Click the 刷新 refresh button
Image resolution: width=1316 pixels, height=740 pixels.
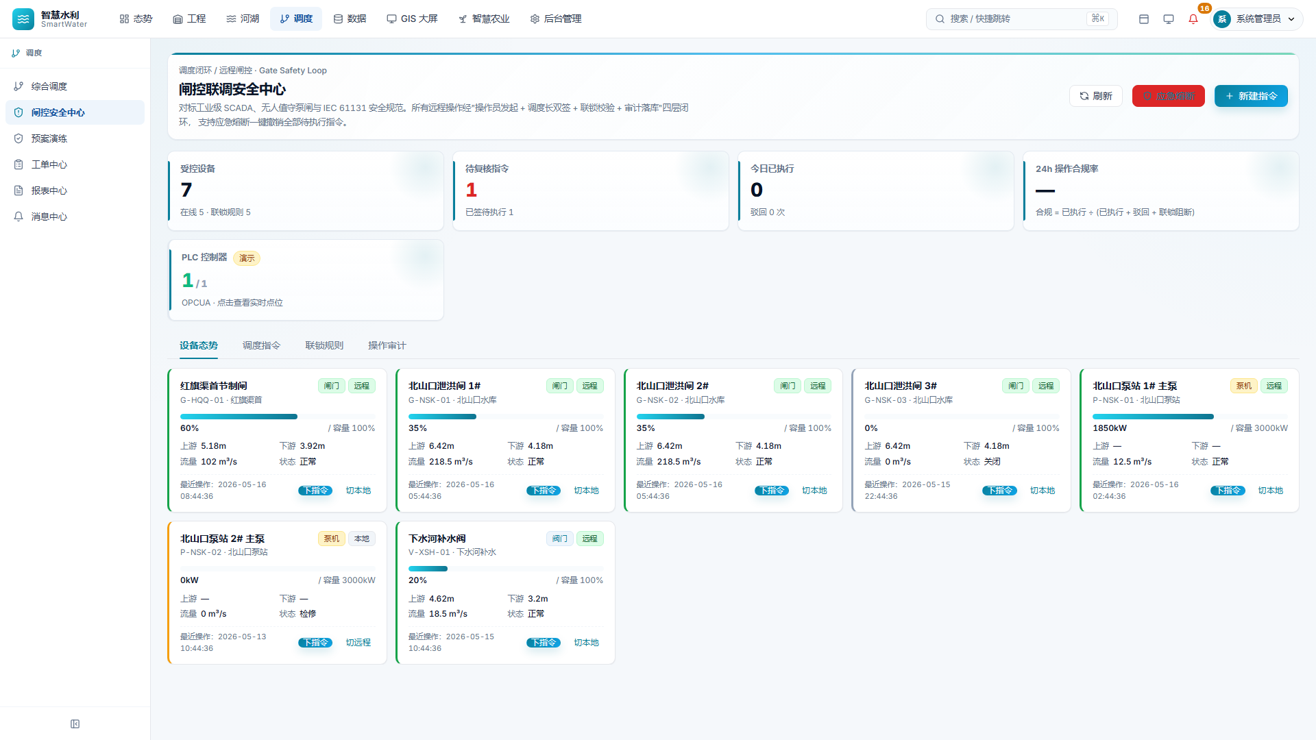click(1095, 96)
